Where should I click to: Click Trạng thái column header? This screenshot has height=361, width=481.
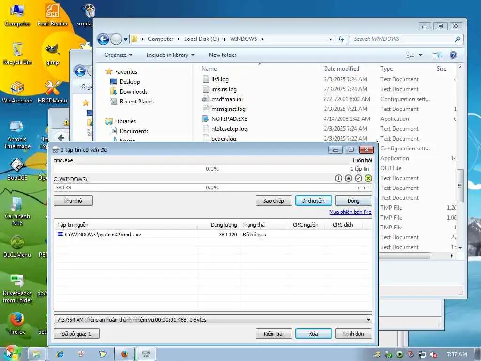click(x=263, y=225)
